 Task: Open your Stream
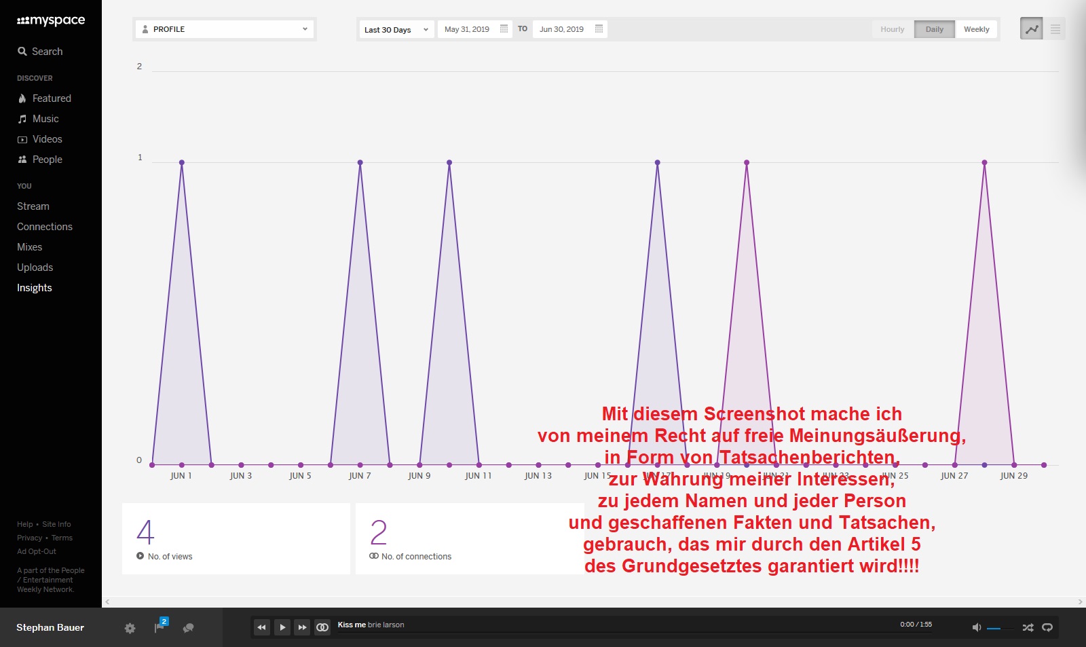pos(33,206)
